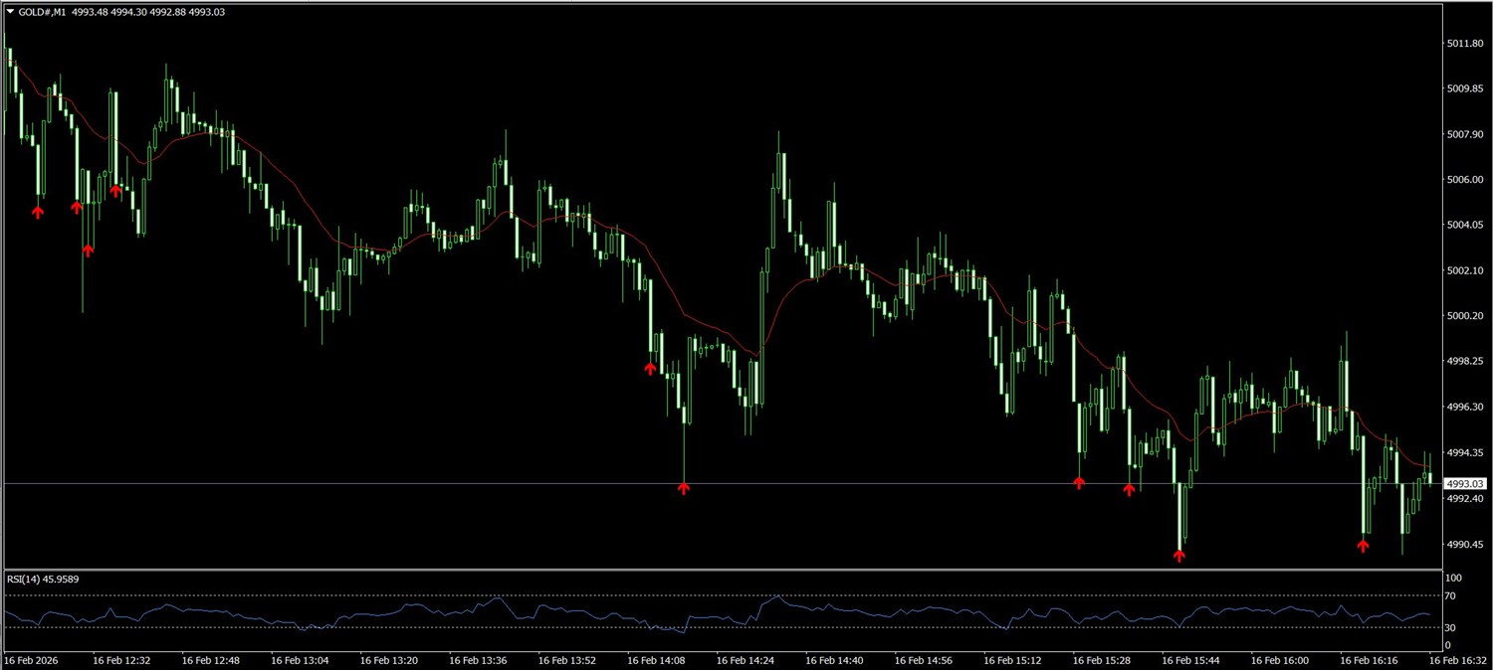Select the current price tag 4993.03

(1464, 484)
